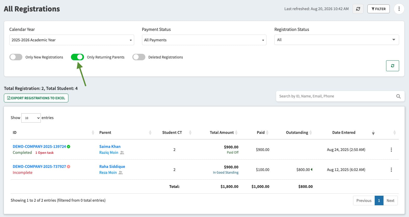Open the Payment Status dropdown
This screenshot has width=409, height=217.
click(204, 40)
